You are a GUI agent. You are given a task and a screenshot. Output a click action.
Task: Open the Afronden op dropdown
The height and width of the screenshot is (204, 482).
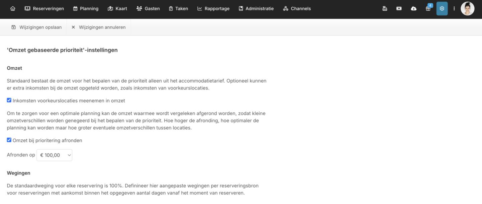coord(54,155)
